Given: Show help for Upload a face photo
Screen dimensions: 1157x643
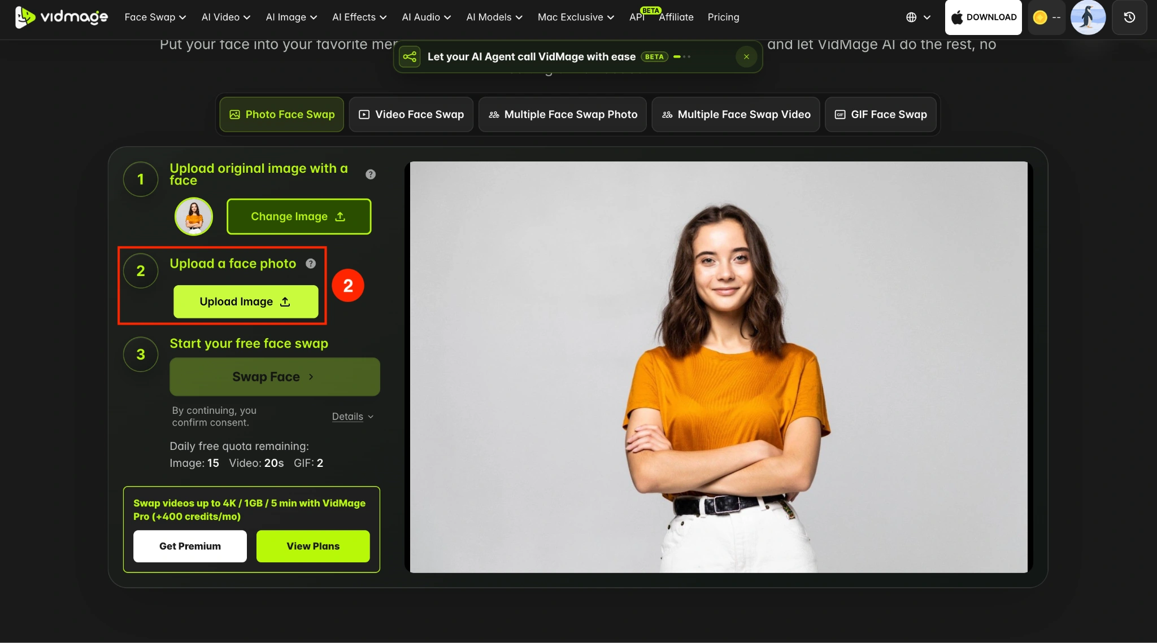Looking at the screenshot, I should 311,264.
